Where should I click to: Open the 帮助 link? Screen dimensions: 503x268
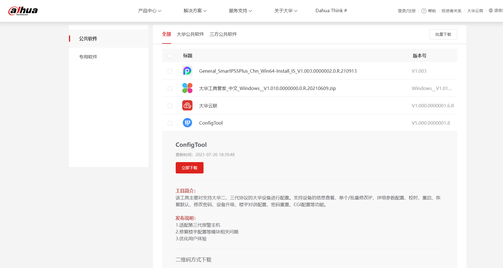(432, 11)
